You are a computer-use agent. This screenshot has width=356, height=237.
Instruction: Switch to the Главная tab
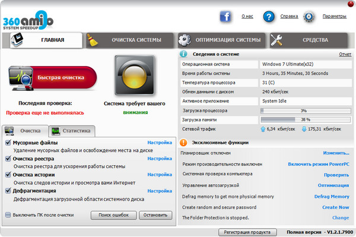(x=46, y=40)
